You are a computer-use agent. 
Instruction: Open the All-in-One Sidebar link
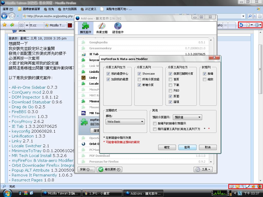tap(29, 87)
